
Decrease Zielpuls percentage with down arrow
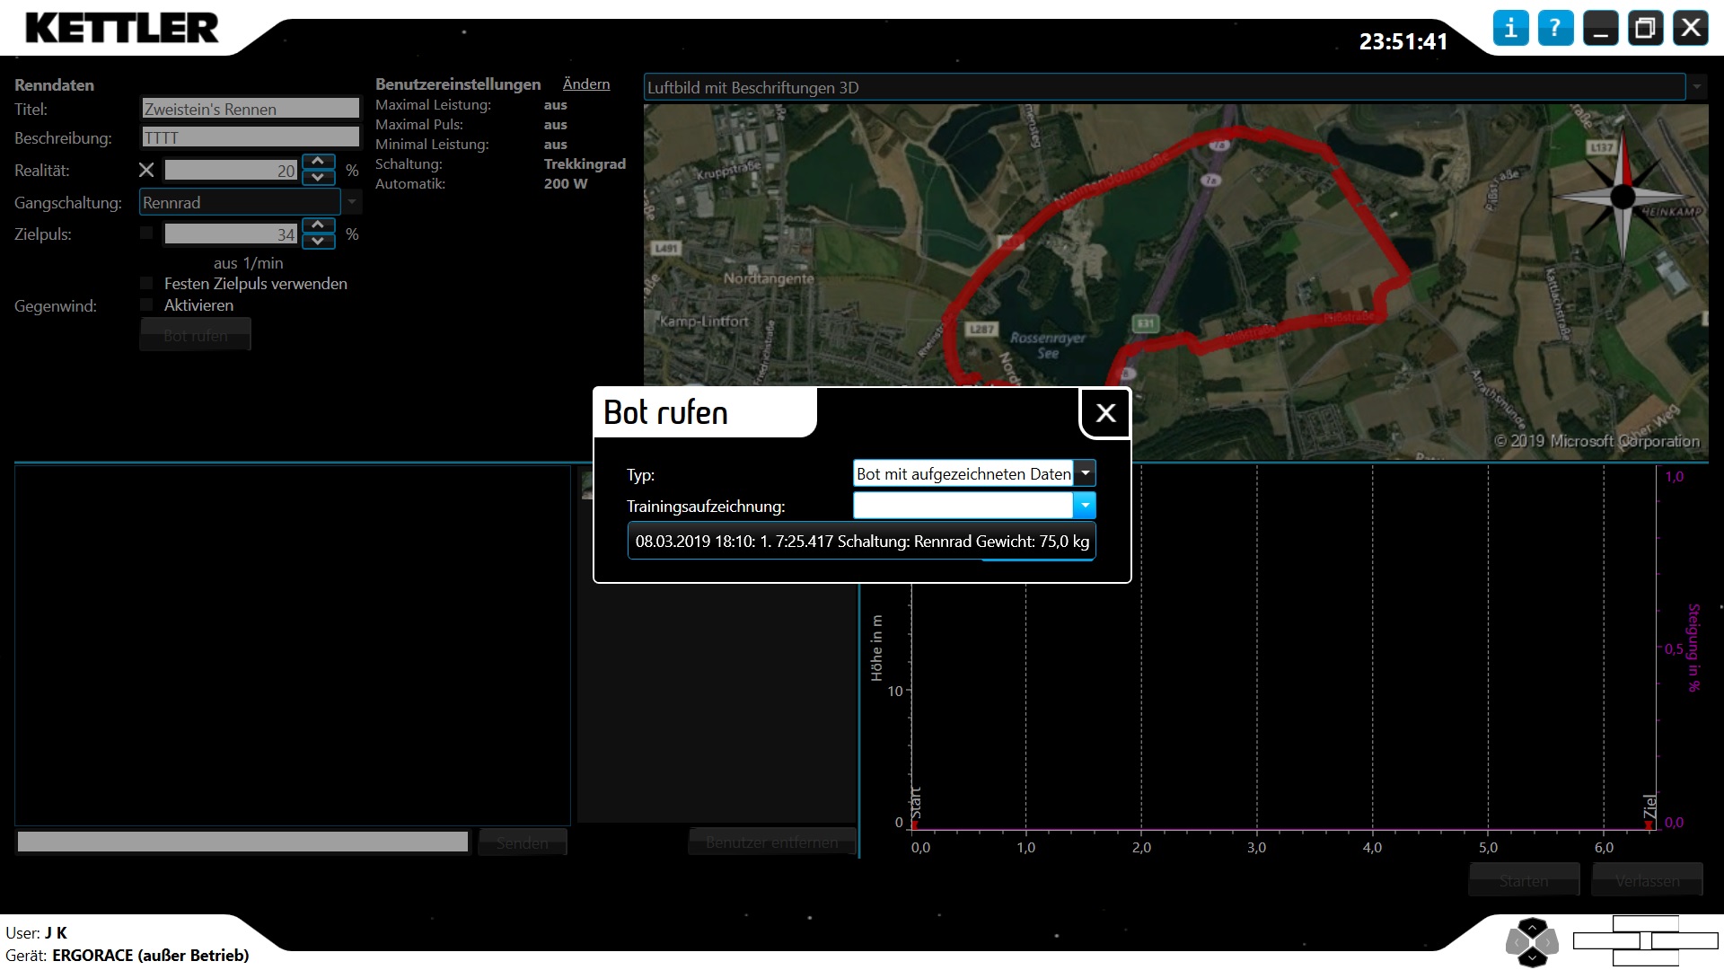click(x=318, y=242)
